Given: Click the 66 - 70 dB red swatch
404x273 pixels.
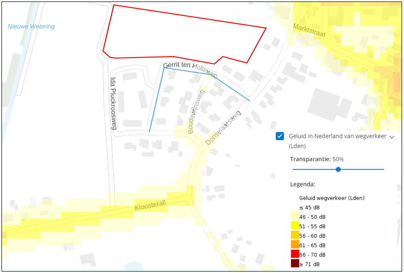Looking at the screenshot, I should pyautogui.click(x=295, y=254).
